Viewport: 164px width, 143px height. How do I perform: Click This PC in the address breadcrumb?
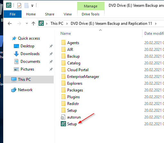pos(57,24)
